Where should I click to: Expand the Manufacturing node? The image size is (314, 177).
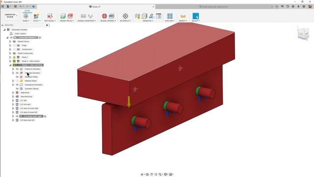click(x=13, y=96)
